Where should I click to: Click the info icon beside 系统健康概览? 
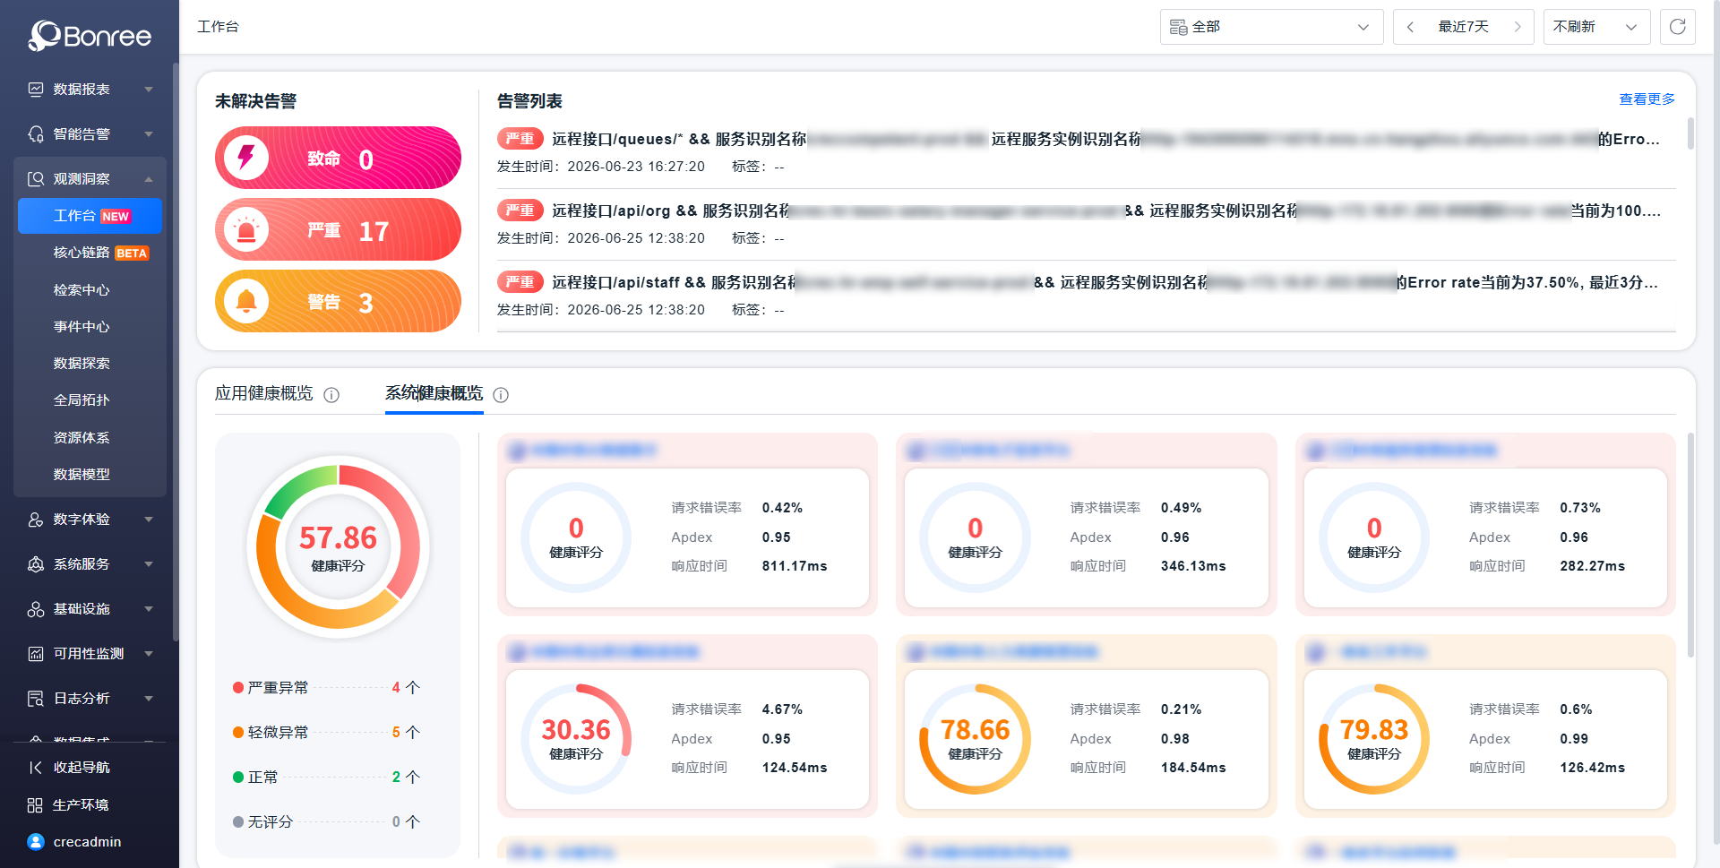pyautogui.click(x=501, y=395)
